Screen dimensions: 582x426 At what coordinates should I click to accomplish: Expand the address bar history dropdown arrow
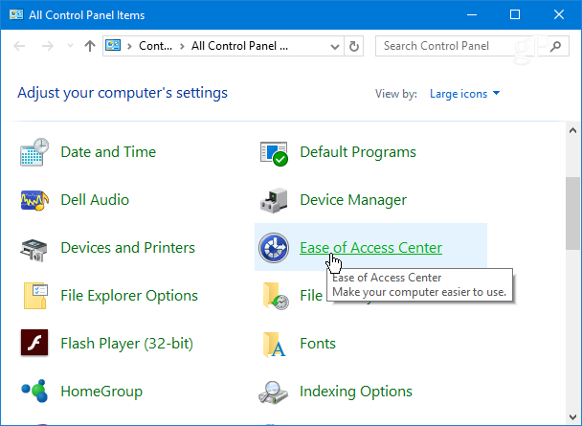pos(335,46)
